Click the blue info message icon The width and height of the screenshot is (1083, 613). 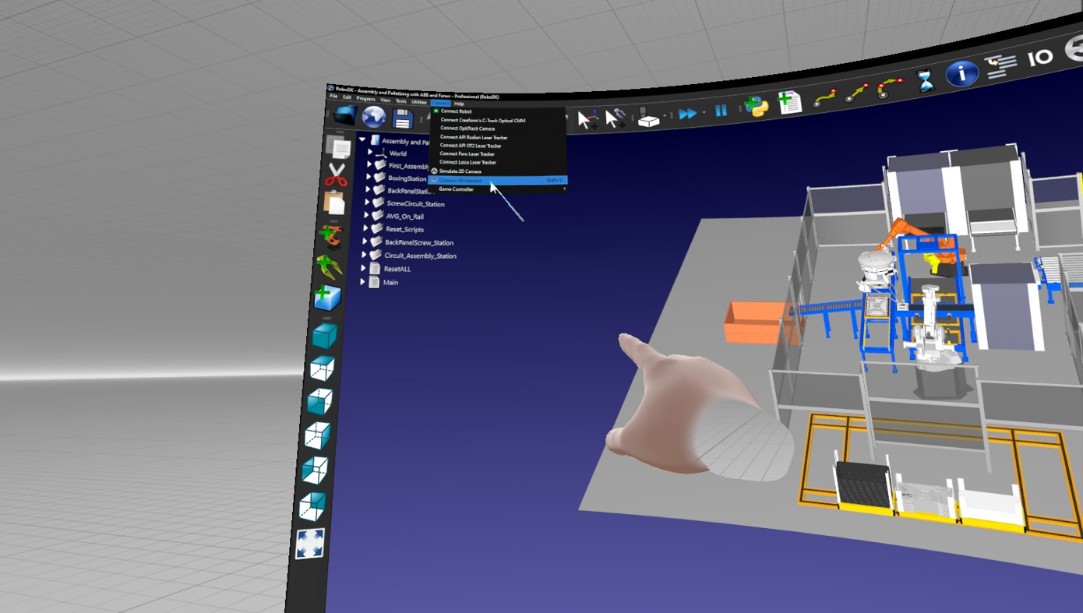pyautogui.click(x=961, y=74)
